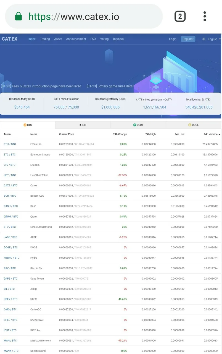The image size is (222, 354).
Task: Open the Trading menu item
Action: click(45, 39)
